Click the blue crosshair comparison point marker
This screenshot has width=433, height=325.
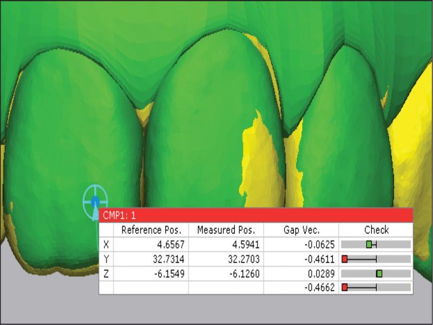tap(95, 201)
